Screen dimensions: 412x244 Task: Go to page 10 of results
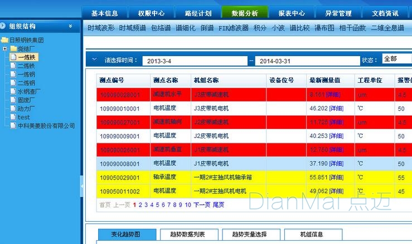(x=188, y=205)
